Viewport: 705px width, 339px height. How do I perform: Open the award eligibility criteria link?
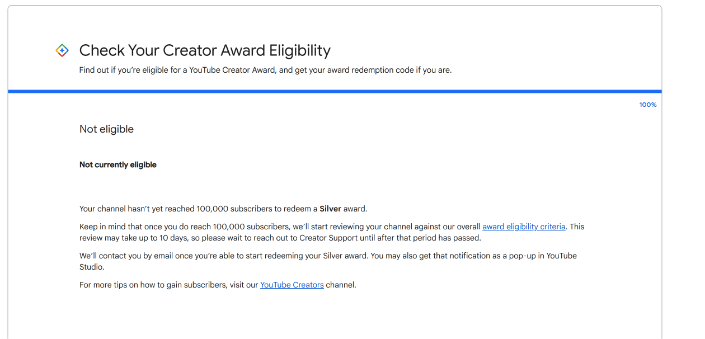(x=524, y=227)
